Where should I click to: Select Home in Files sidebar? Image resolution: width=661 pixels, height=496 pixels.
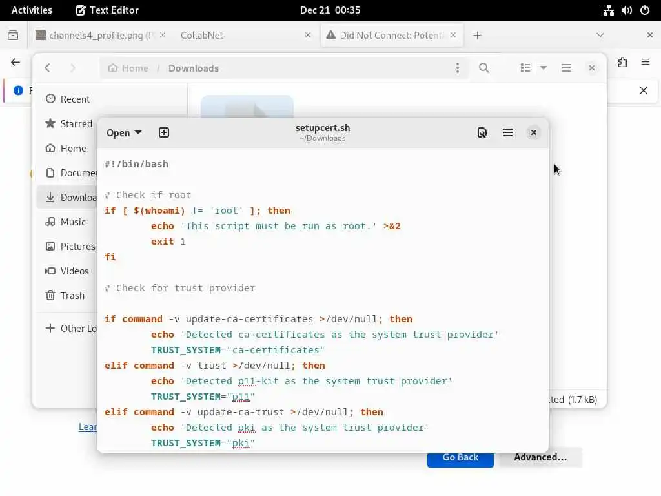coord(67,149)
